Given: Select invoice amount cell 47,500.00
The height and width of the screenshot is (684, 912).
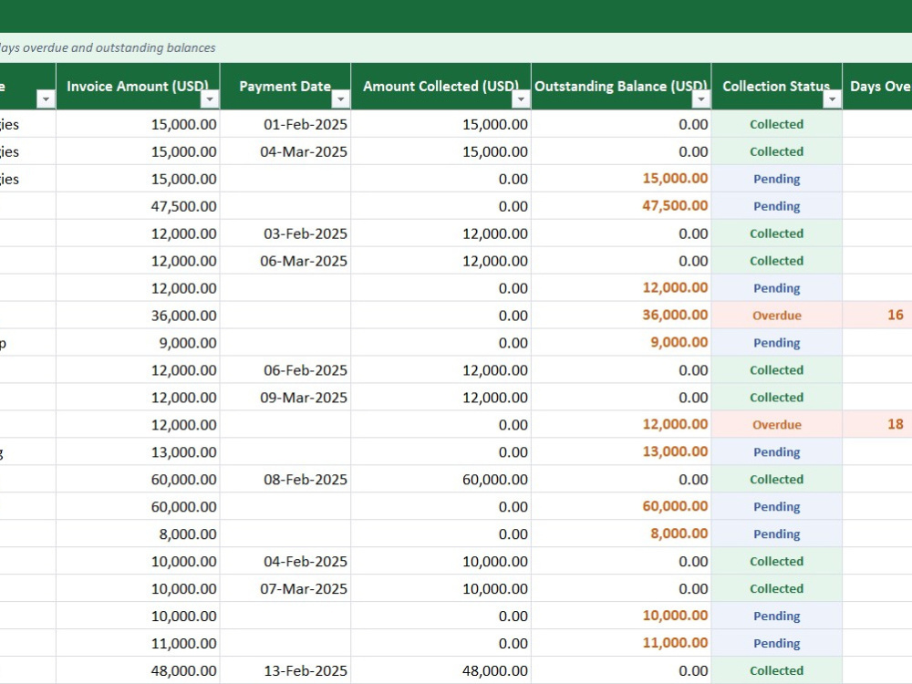Looking at the screenshot, I should pos(138,206).
